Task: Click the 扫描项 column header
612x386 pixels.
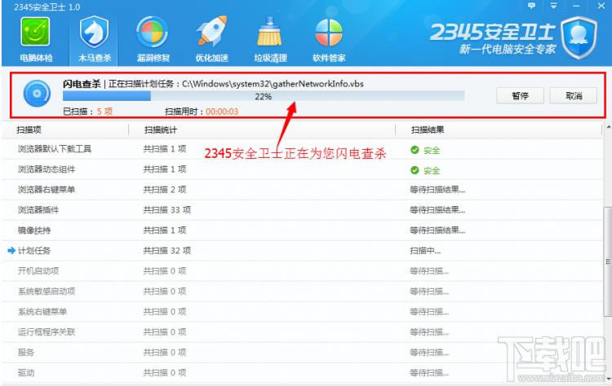Action: [x=33, y=129]
